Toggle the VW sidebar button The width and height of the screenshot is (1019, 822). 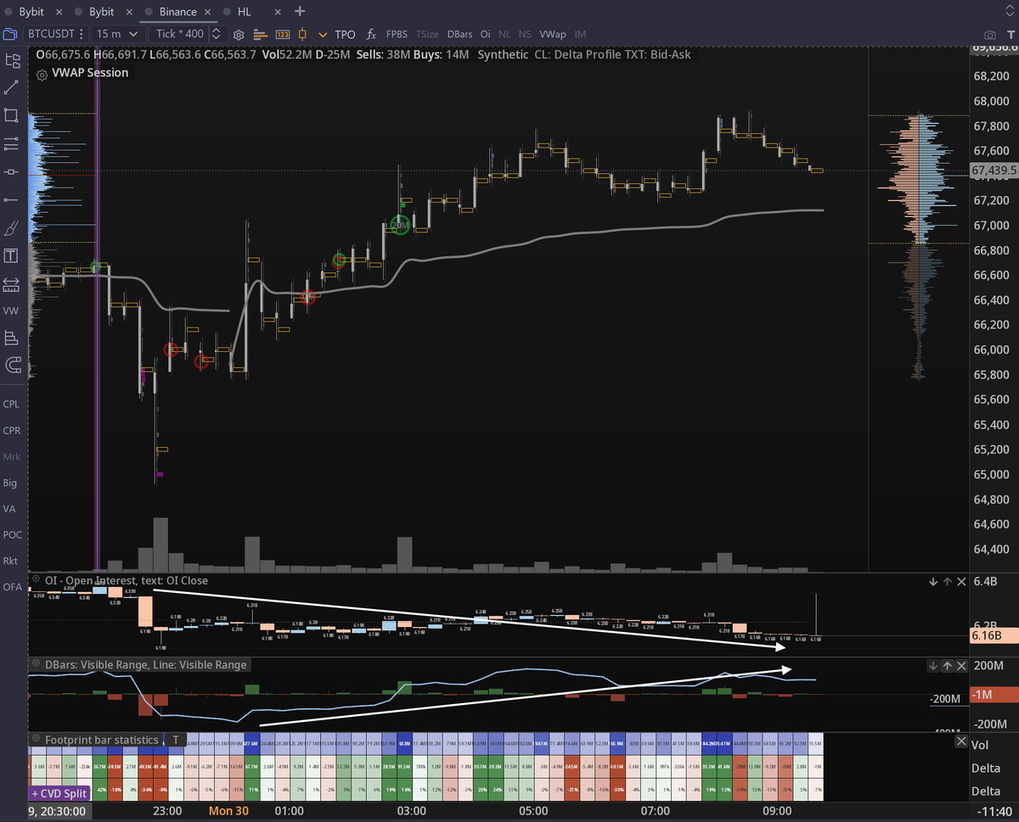coord(11,311)
